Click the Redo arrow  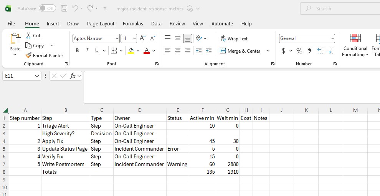(90, 8)
